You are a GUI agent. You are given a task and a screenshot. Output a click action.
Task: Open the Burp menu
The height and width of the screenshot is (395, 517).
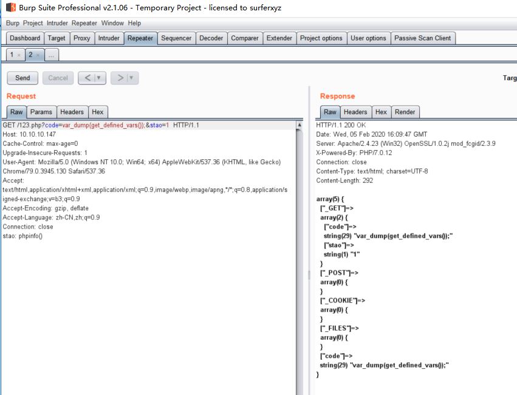13,23
